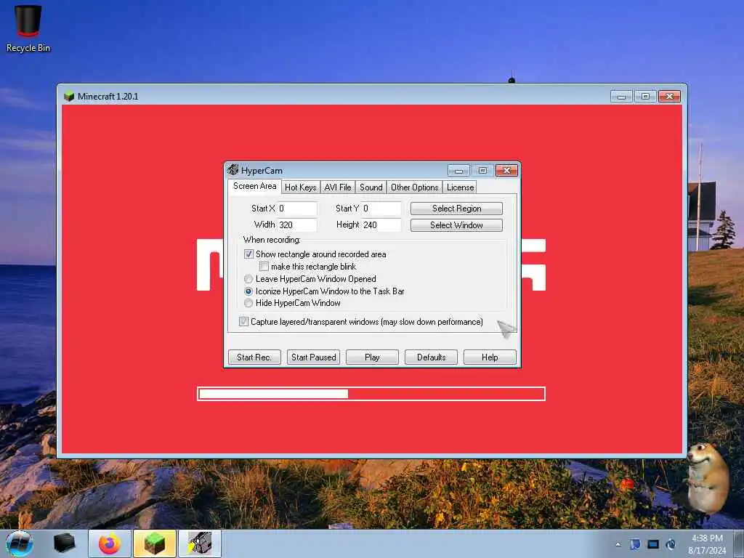Open the black box taskbar app
The image size is (744, 558).
[x=65, y=543]
